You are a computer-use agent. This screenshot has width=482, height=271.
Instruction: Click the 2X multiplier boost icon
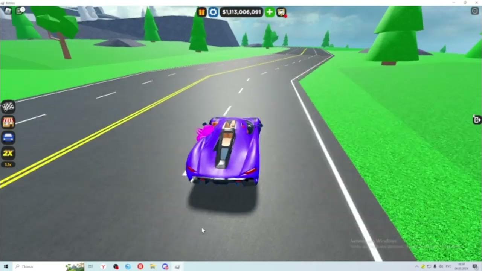coord(8,153)
